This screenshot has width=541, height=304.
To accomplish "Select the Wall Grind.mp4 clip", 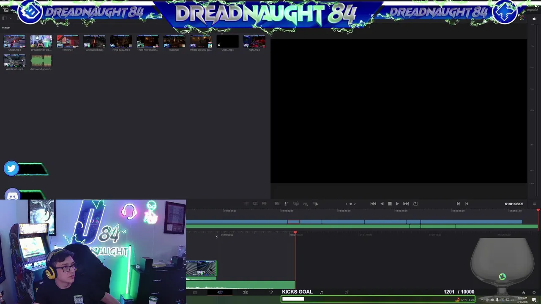I will click(x=14, y=61).
